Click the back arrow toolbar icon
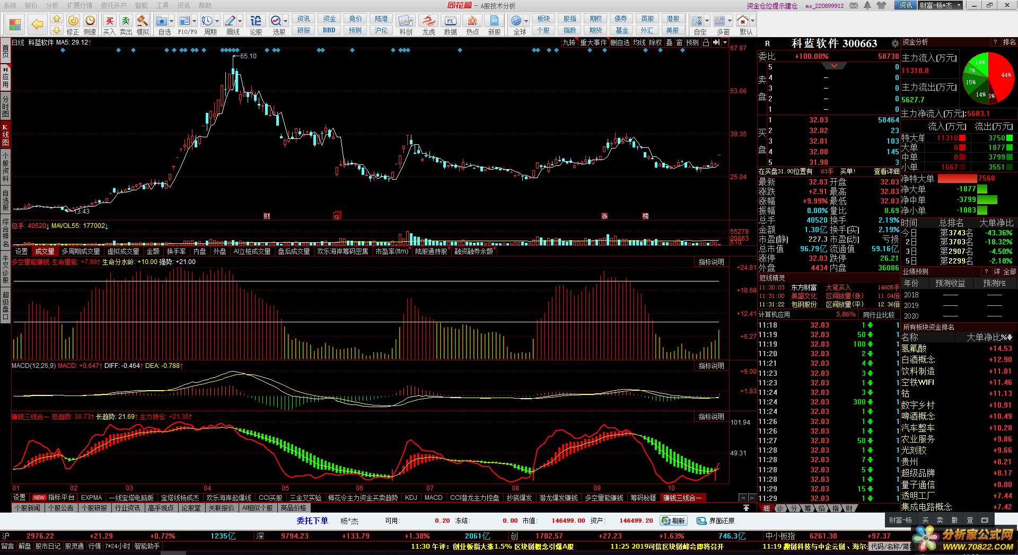Image resolution: width=1018 pixels, height=555 pixels. (x=37, y=24)
